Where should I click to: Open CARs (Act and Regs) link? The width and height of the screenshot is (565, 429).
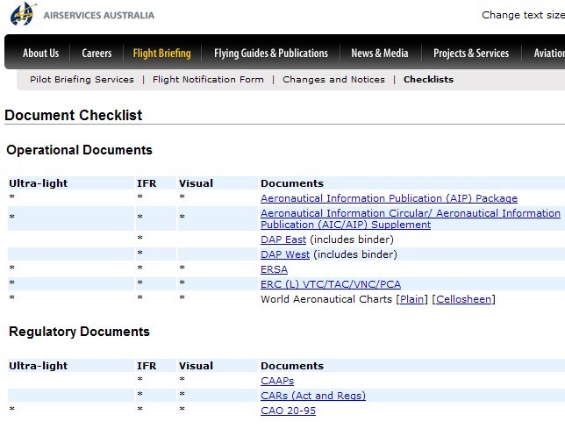click(x=312, y=396)
